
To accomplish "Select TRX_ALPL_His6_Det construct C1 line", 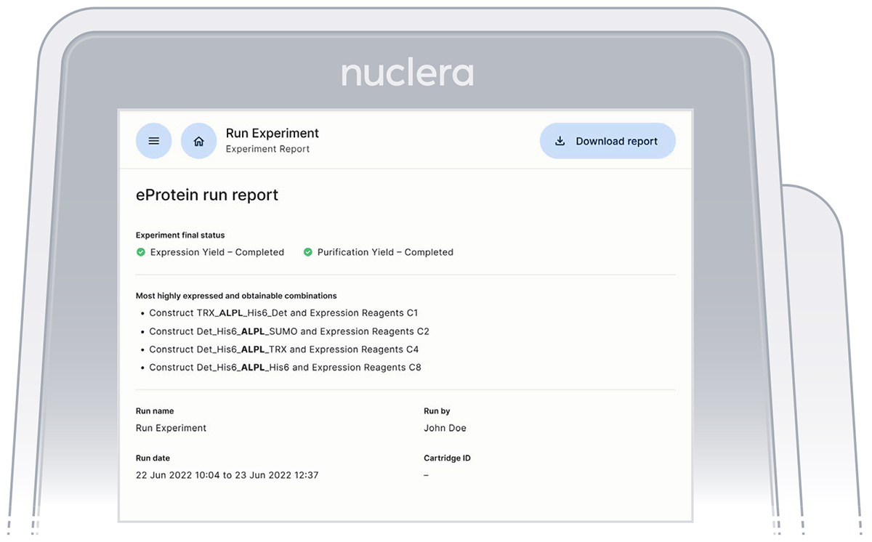I will point(283,313).
